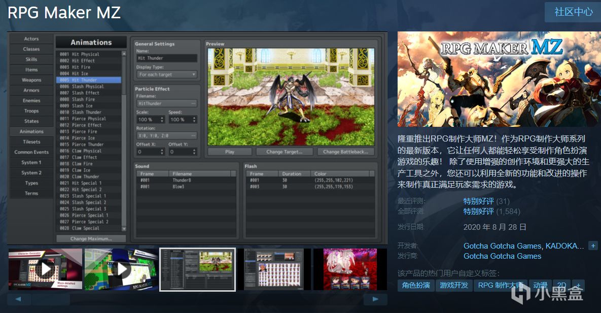601x313 pixels.
Task: Click the Scale 100 % stepper arrows
Action: click(x=162, y=120)
